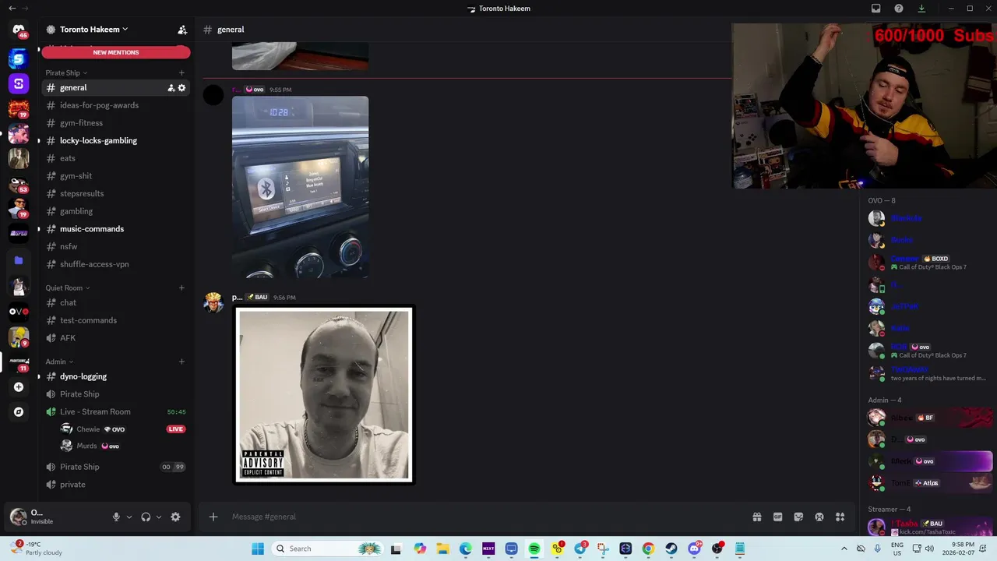Open the sticker picker
The image size is (997, 561).
tap(798, 517)
